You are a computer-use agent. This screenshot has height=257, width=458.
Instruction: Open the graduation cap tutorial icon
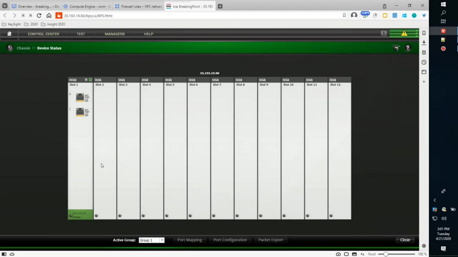pyautogui.click(x=396, y=48)
